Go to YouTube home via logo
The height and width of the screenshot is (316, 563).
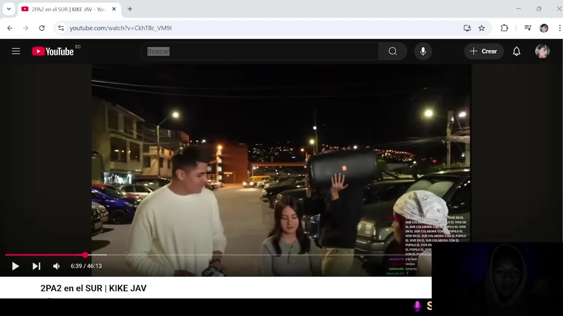point(53,51)
